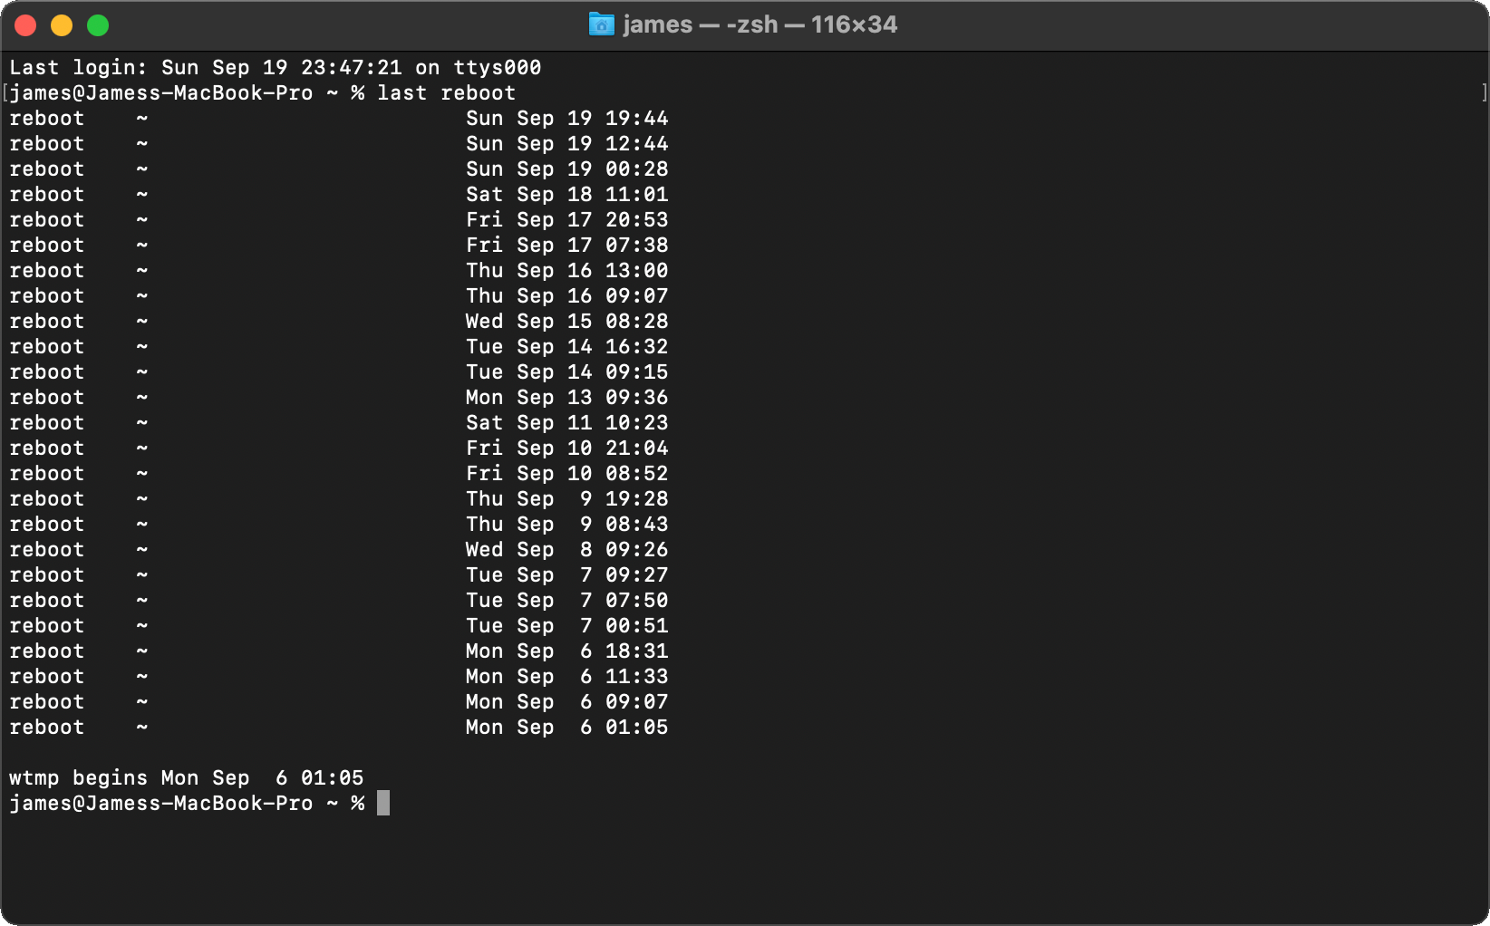Click the "wtmp begins Mon Sep 6 01:05" line
The width and height of the screenshot is (1490, 926).
[187, 778]
